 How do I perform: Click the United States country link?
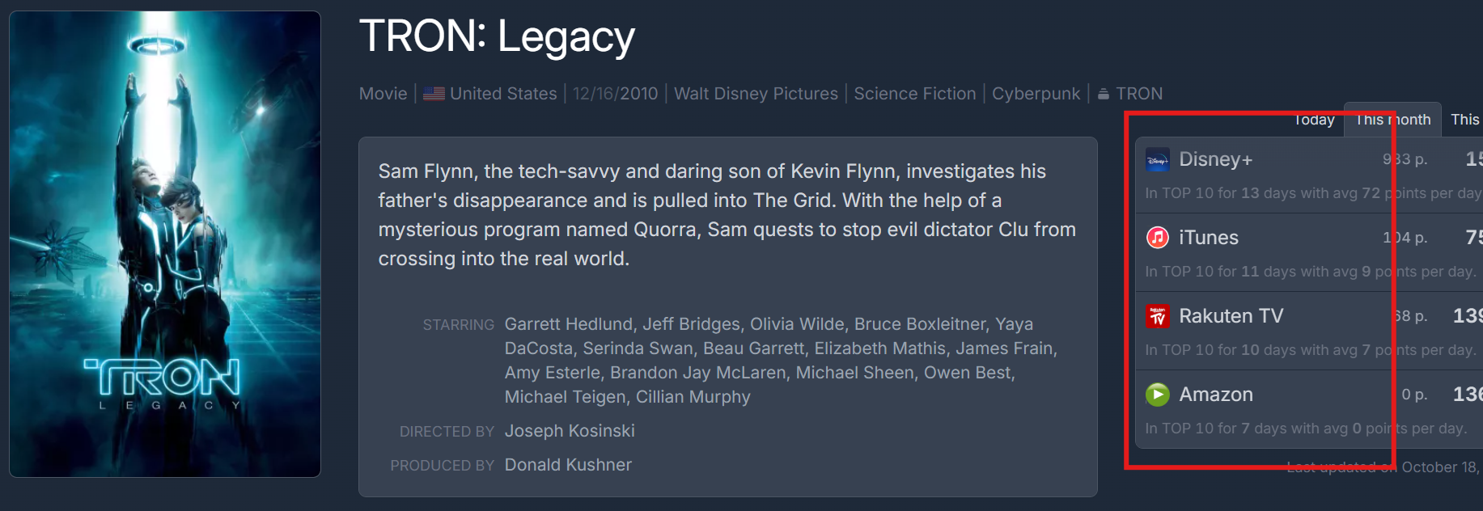[x=503, y=94]
